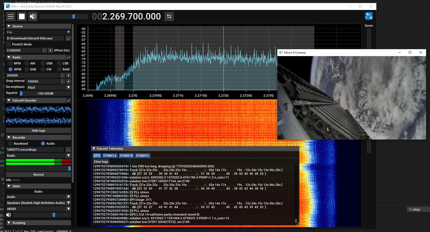Increase Offset (Hz) with plus button
Viewport: 430px width, 232px height.
(50, 50)
